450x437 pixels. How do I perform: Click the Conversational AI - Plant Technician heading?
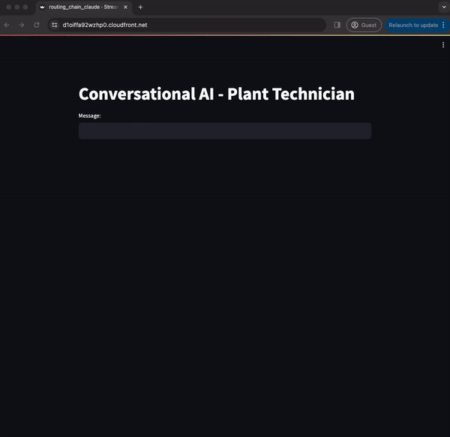[x=217, y=94]
